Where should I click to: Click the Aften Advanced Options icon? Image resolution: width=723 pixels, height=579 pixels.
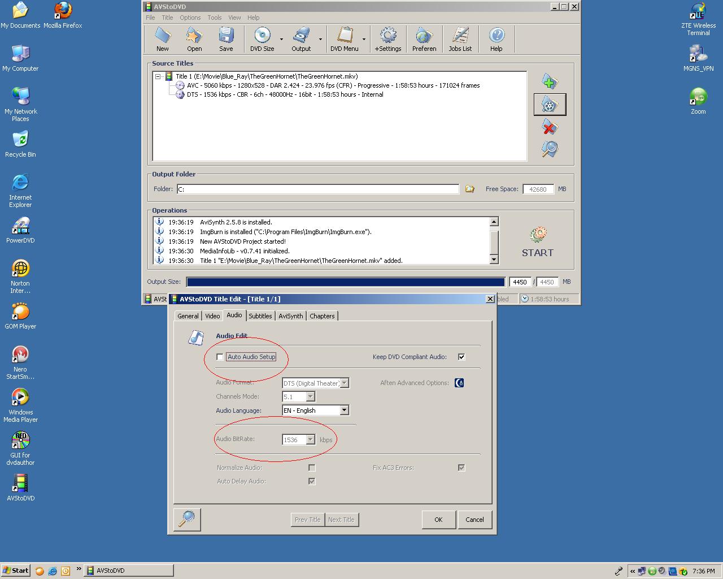tap(459, 383)
